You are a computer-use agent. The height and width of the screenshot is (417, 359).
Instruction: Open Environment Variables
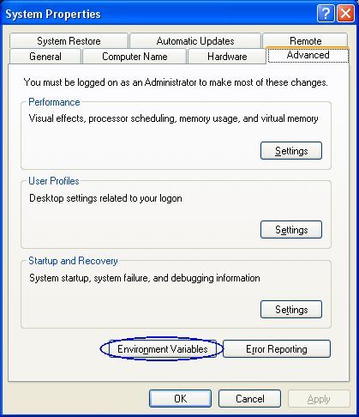coord(162,349)
